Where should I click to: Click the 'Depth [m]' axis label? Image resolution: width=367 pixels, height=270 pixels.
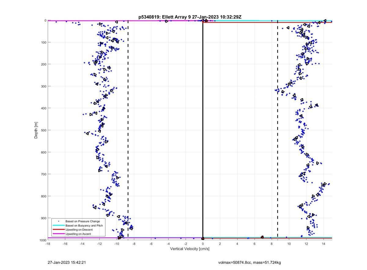coord(36,130)
